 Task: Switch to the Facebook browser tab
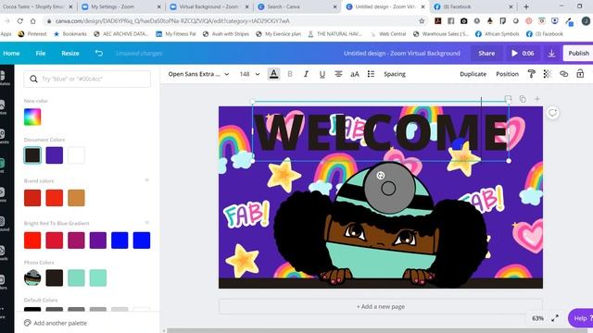pos(473,6)
